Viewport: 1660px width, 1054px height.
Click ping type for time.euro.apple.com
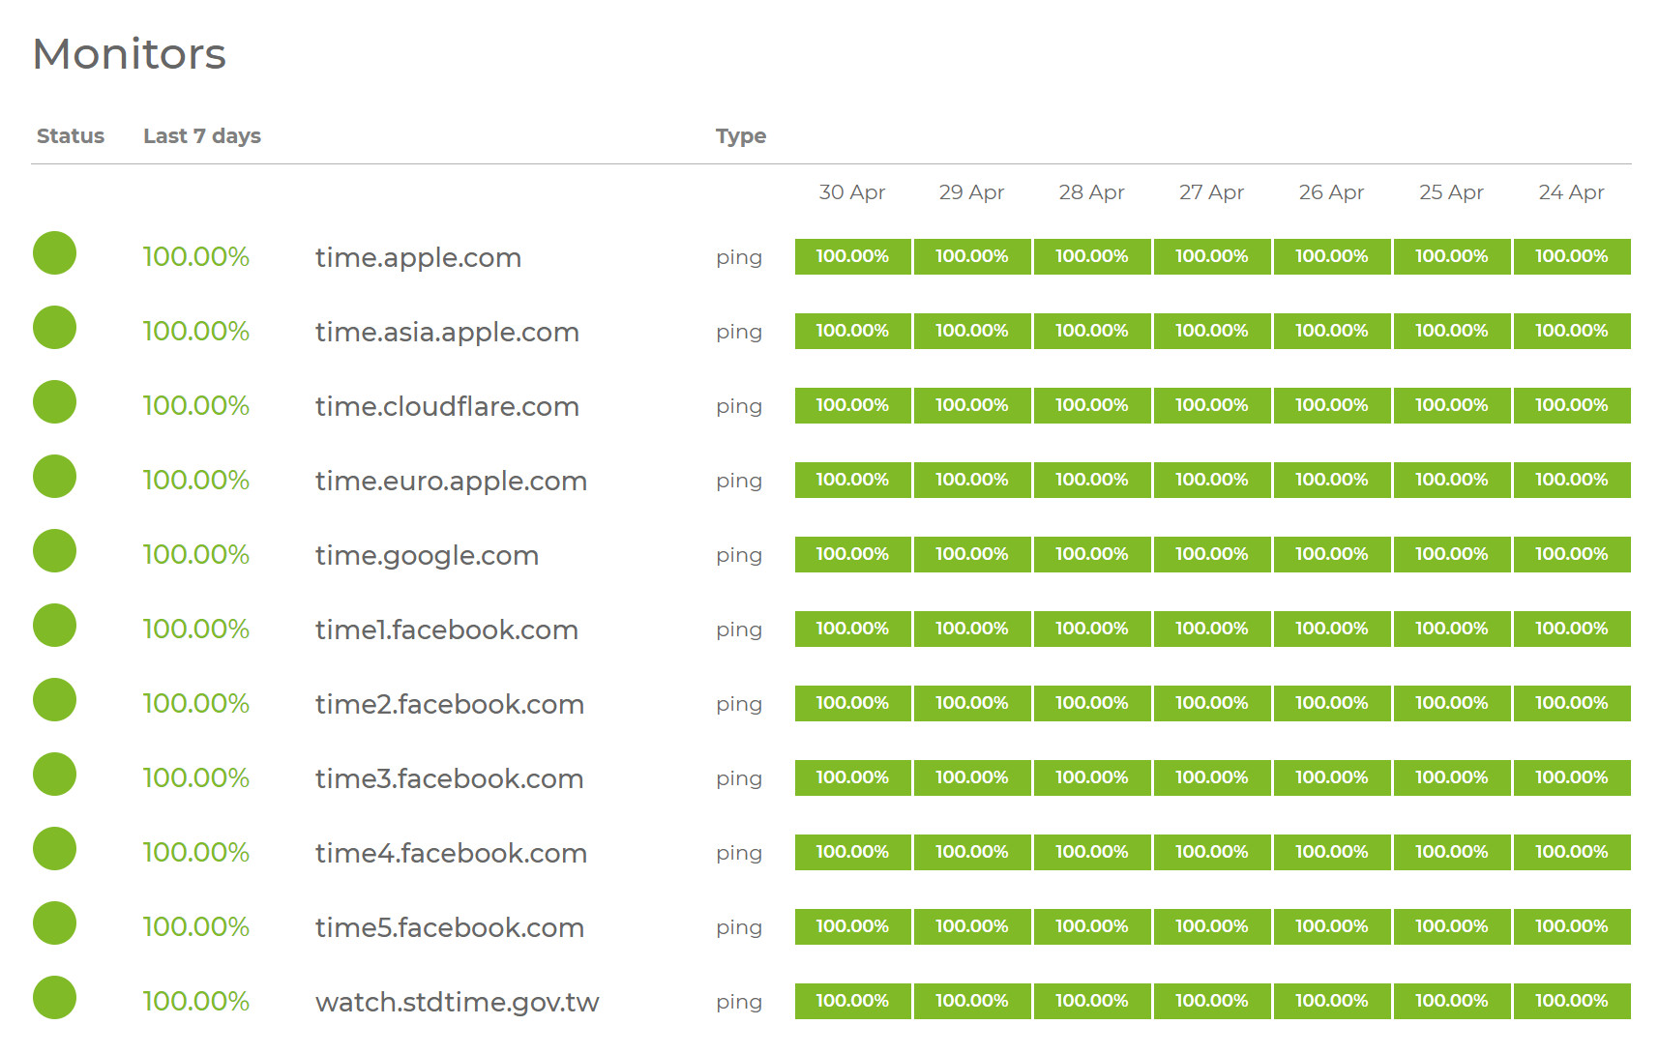(x=739, y=482)
